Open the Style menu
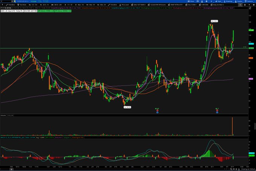The width and height of the screenshot is (256, 171). [x=218, y=1]
